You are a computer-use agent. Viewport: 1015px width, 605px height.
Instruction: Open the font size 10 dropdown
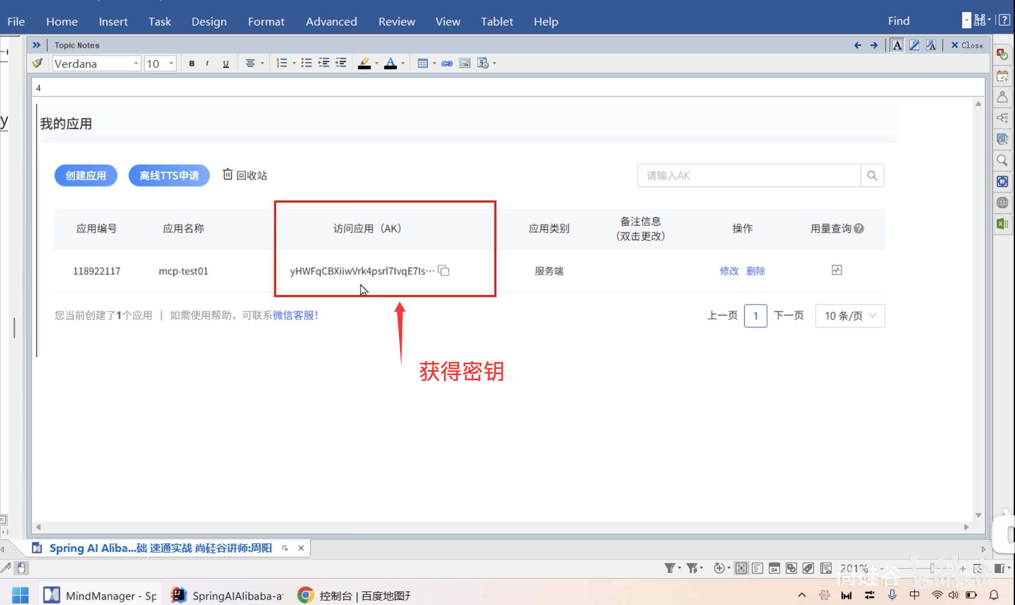pos(171,64)
